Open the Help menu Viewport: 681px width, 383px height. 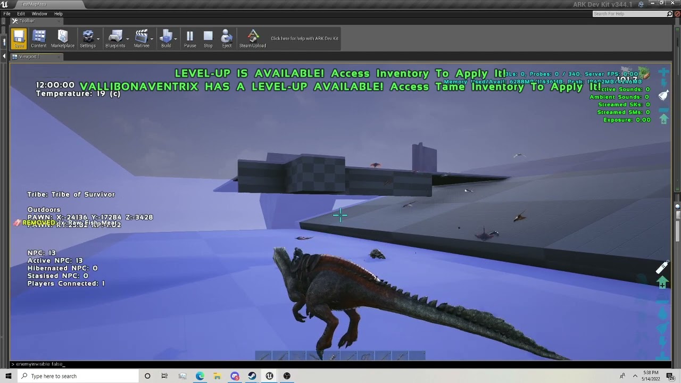click(x=59, y=13)
